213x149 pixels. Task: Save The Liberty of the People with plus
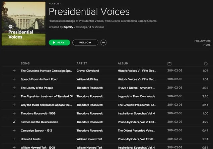click(x=14, y=88)
